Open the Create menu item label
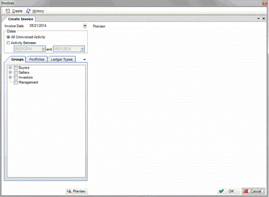This screenshot has height=197, width=269. click(17, 11)
